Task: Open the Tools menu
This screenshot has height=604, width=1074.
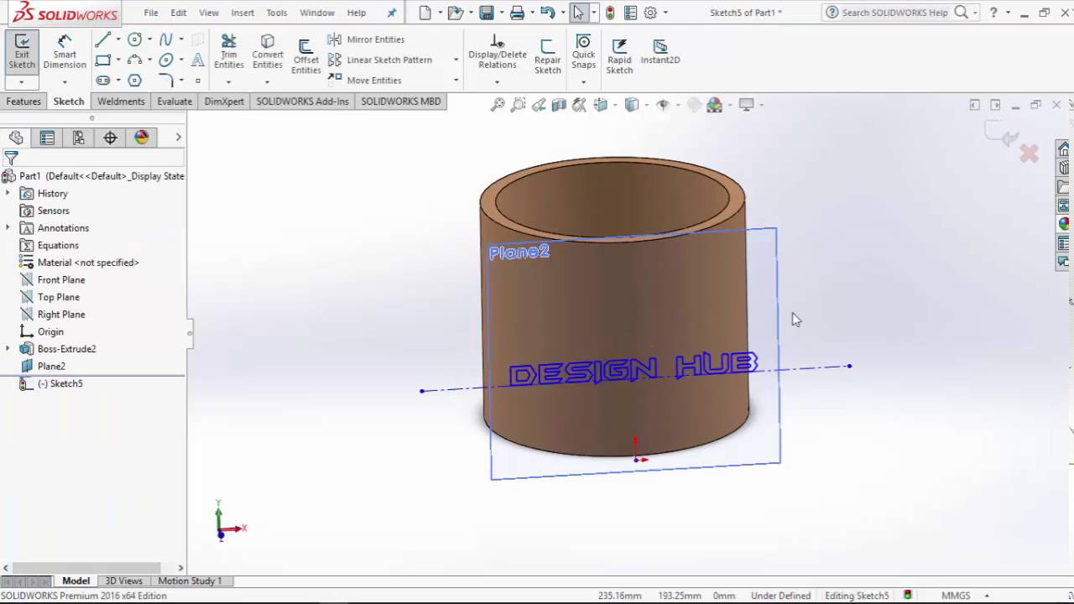Action: click(x=277, y=13)
